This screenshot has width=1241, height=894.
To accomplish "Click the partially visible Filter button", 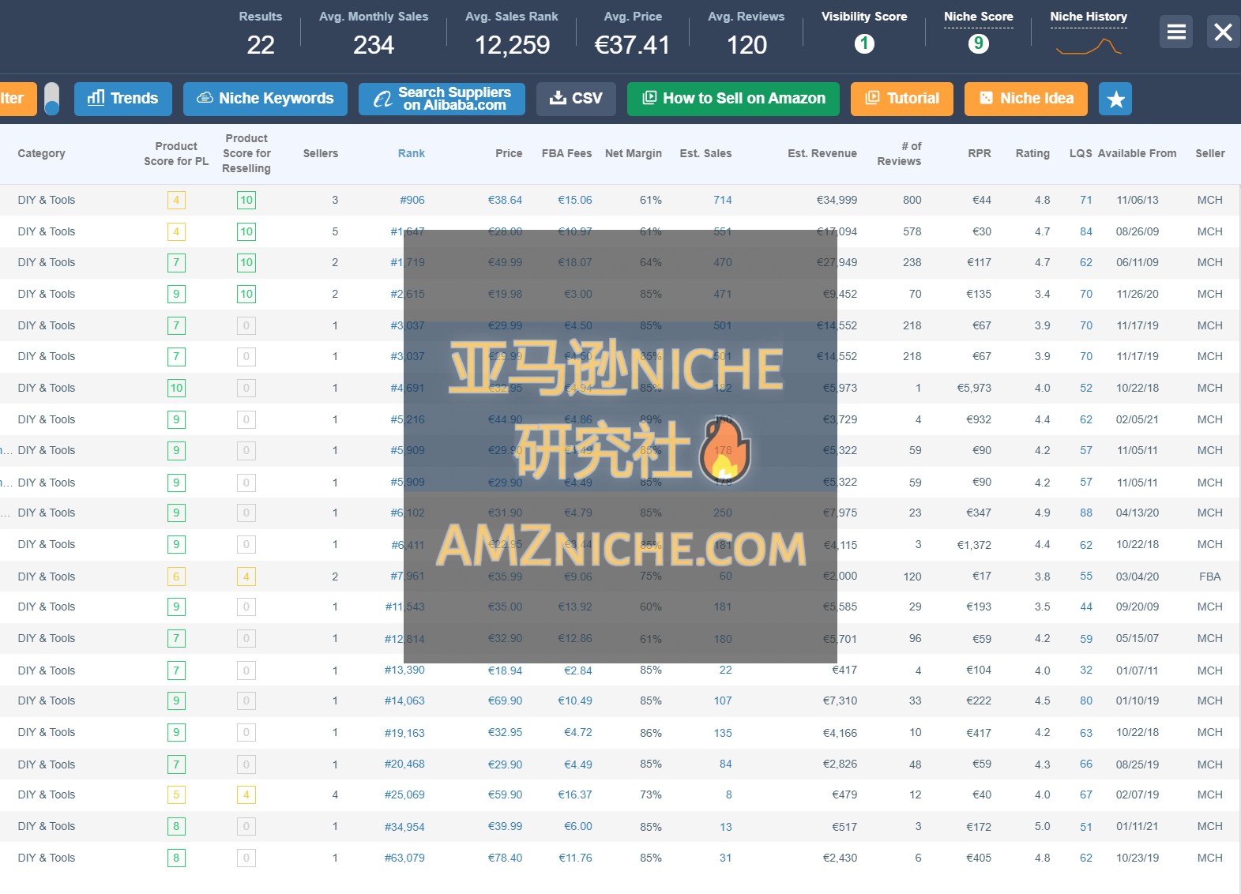I will (17, 99).
